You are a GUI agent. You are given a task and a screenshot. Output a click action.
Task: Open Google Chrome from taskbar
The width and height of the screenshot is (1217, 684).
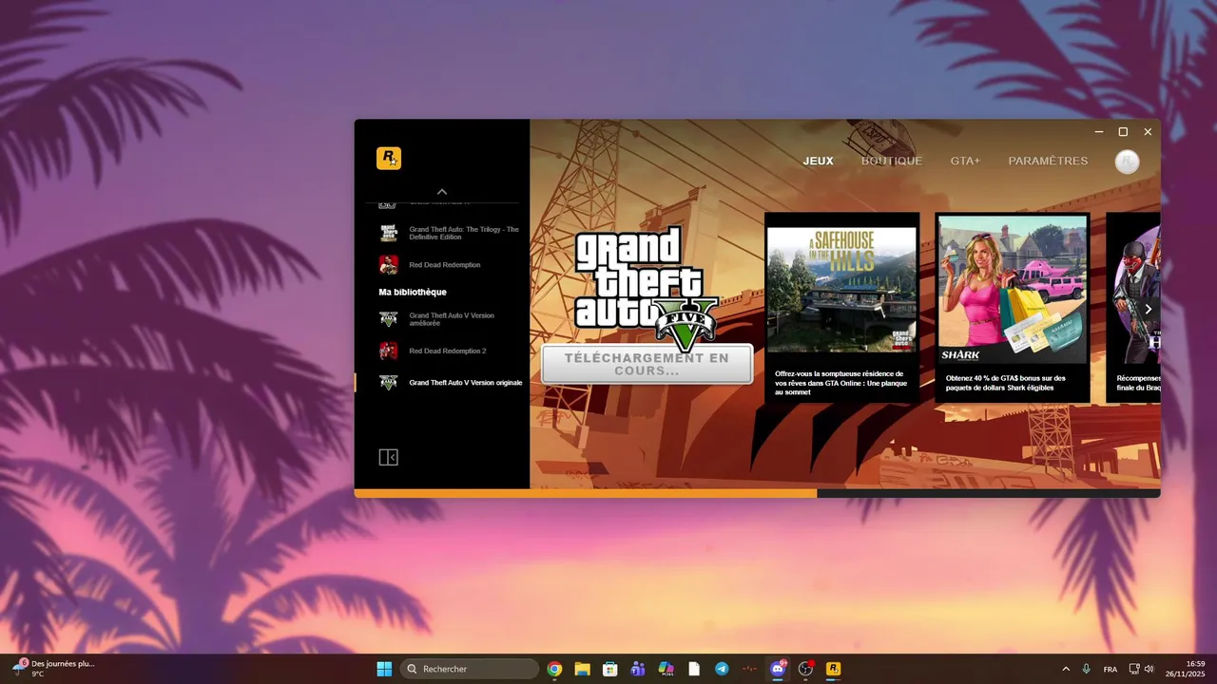click(x=554, y=669)
